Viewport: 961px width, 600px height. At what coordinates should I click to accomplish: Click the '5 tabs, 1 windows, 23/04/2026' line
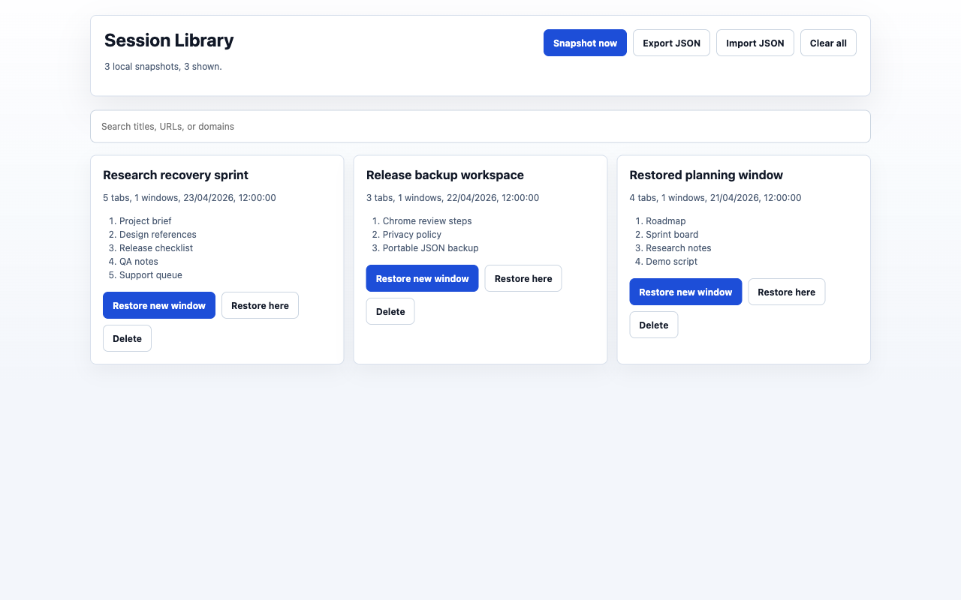tap(189, 198)
